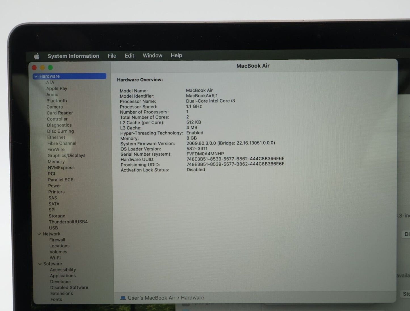
Task: Select Disc Burning in the sidebar
Action: pyautogui.click(x=60, y=131)
